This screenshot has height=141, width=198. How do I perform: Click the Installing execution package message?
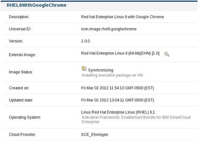click(112, 75)
